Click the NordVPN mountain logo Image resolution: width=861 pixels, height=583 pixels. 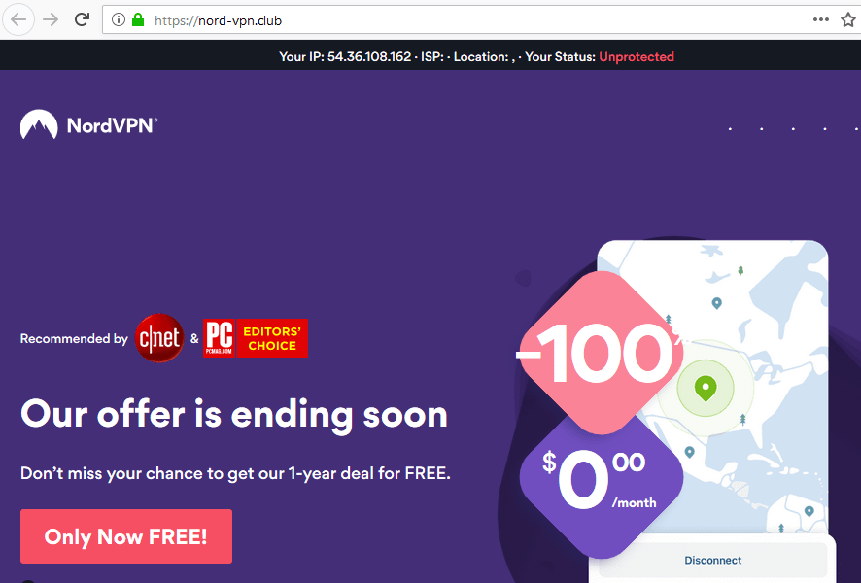pos(39,124)
